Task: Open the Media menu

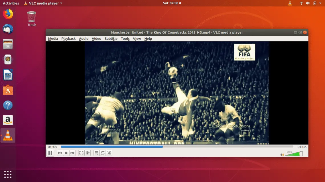Action: pyautogui.click(x=53, y=39)
